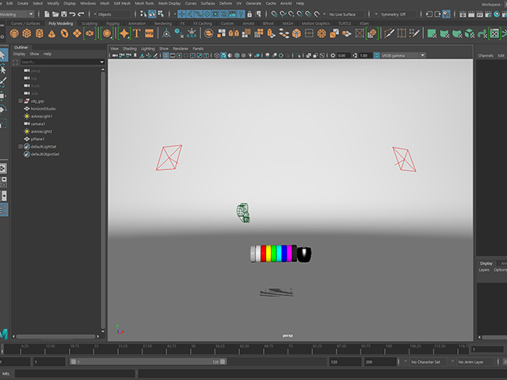Undo the last action with the arrow icon
The width and height of the screenshot is (507, 380).
pyautogui.click(x=72, y=14)
